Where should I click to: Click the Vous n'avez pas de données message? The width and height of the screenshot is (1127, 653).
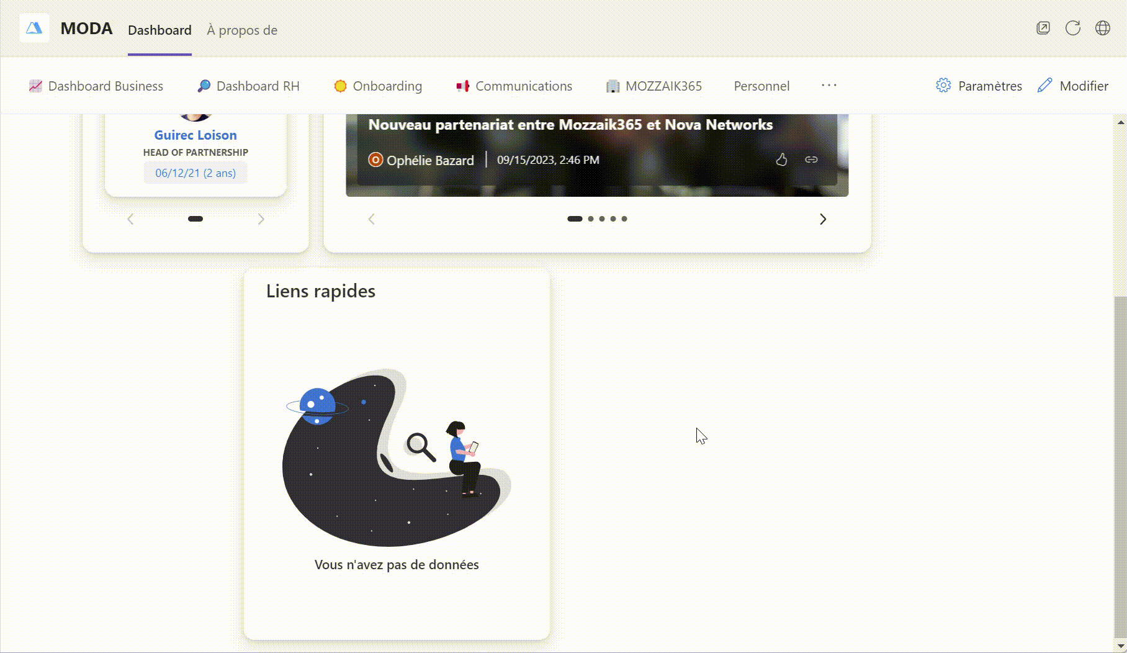tap(397, 565)
